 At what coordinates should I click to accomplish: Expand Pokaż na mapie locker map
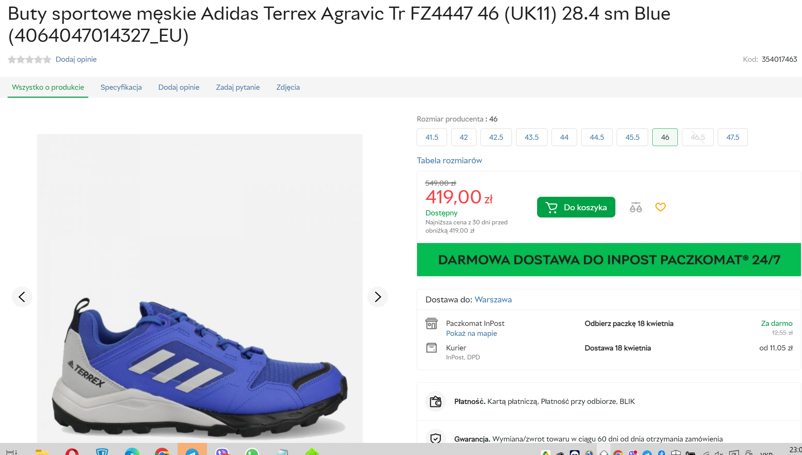(471, 333)
